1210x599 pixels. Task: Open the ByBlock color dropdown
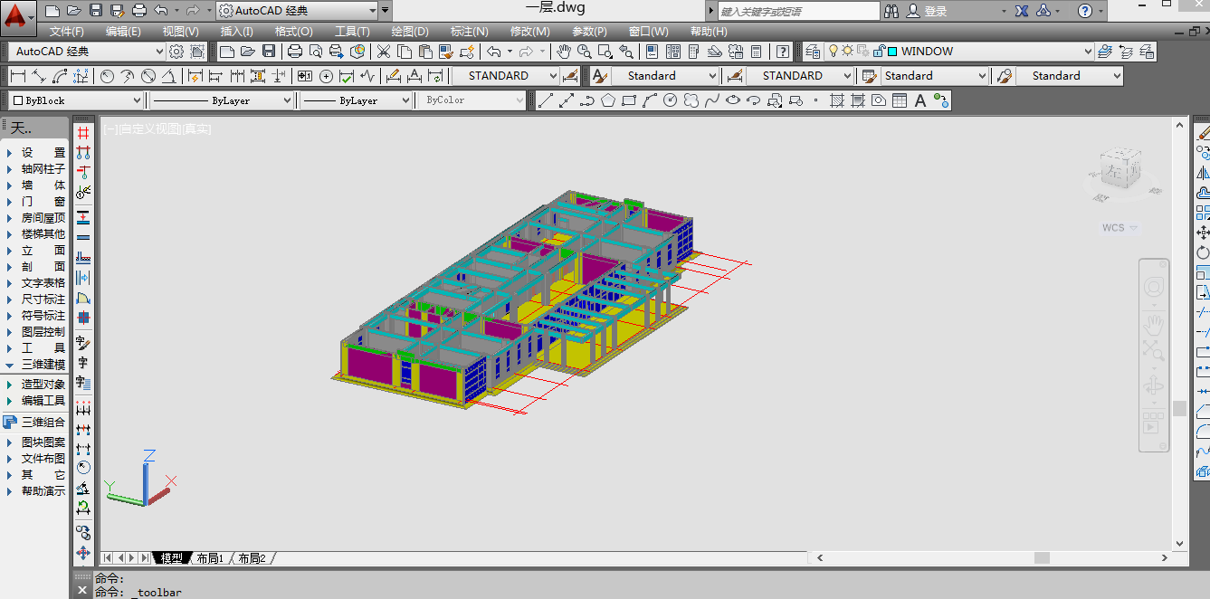[77, 100]
